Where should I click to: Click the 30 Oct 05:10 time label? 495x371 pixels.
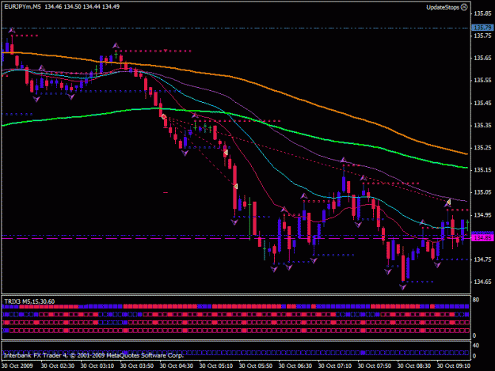point(216,365)
